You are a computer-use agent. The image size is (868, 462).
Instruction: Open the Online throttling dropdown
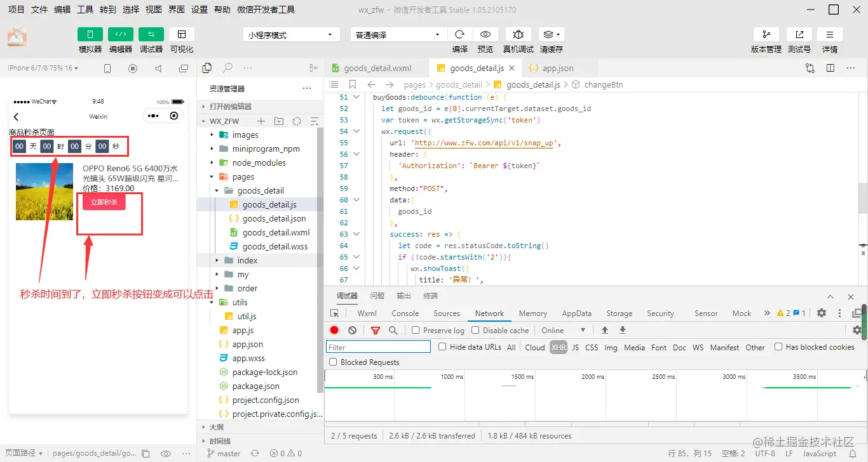click(x=563, y=330)
